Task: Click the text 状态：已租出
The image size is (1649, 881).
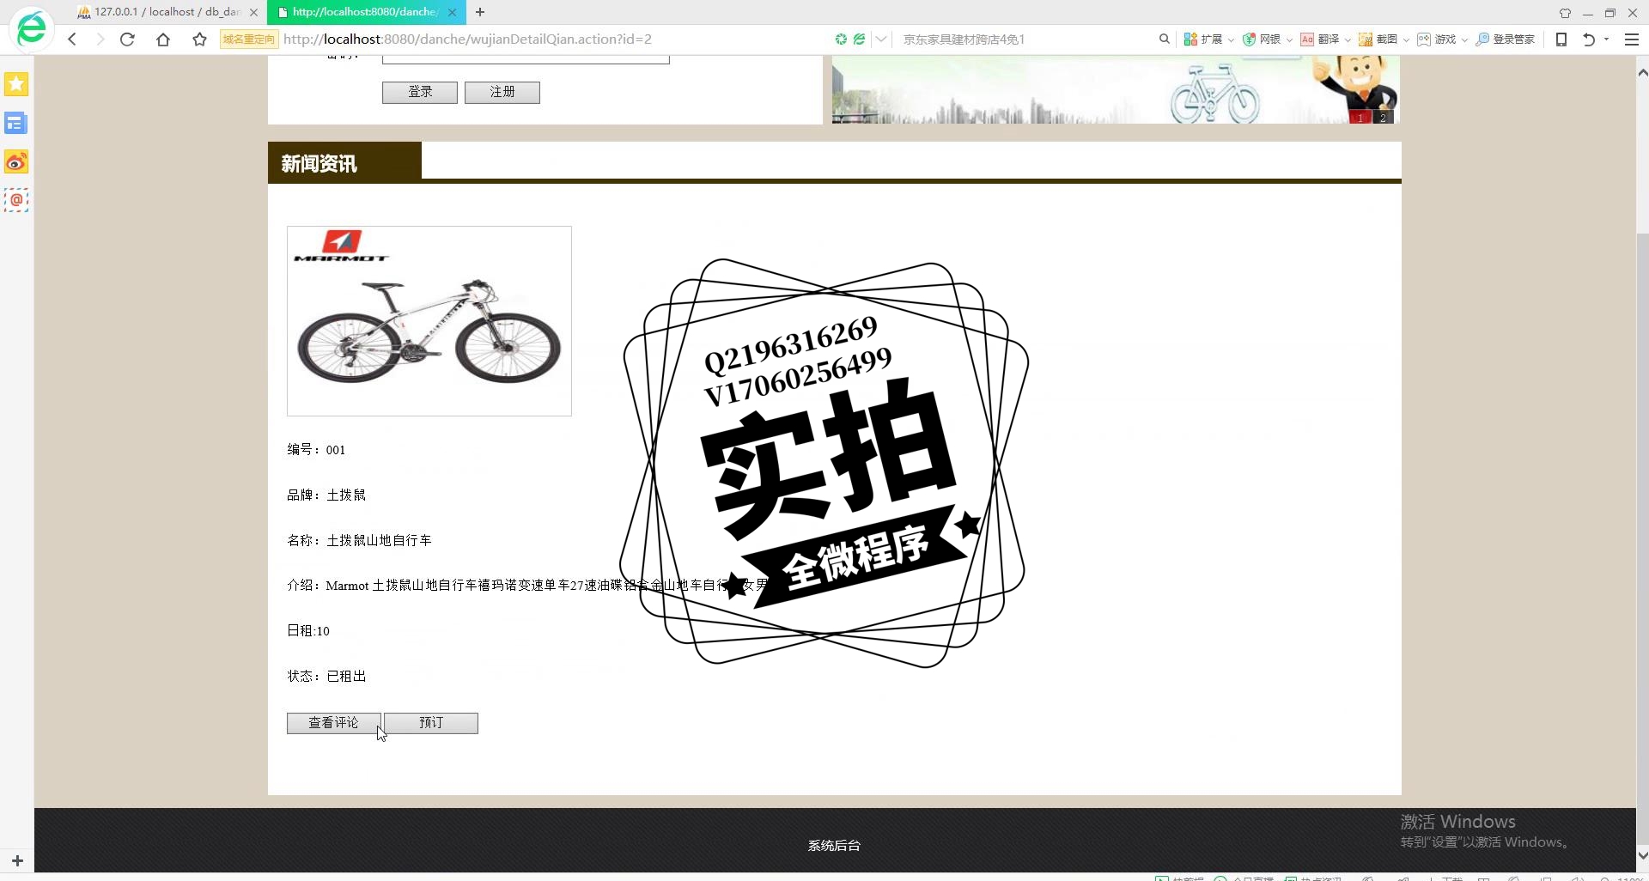Action: 326,677
